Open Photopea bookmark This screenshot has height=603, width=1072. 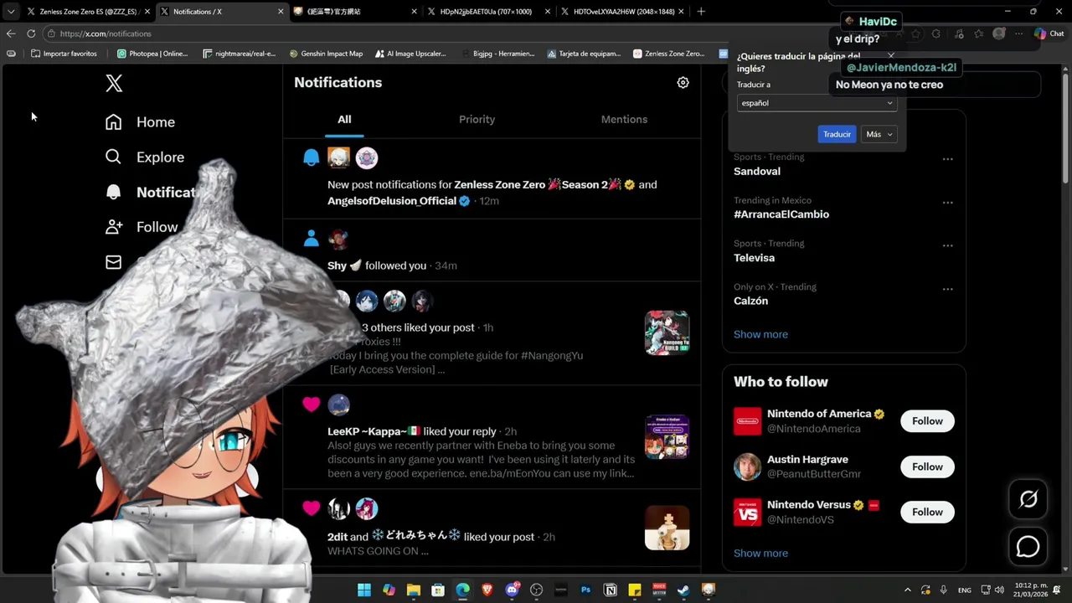(x=152, y=54)
